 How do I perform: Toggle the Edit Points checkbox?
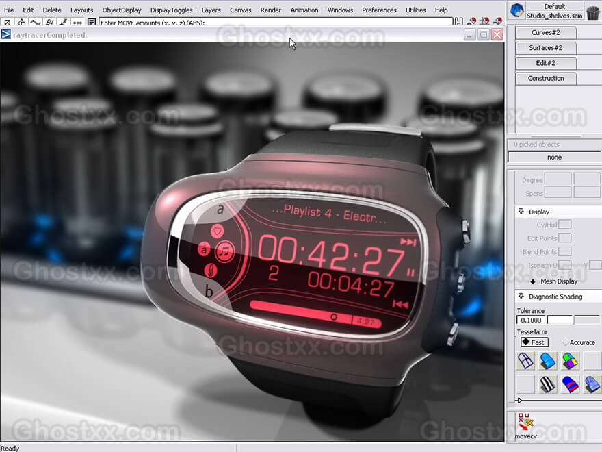coord(565,238)
